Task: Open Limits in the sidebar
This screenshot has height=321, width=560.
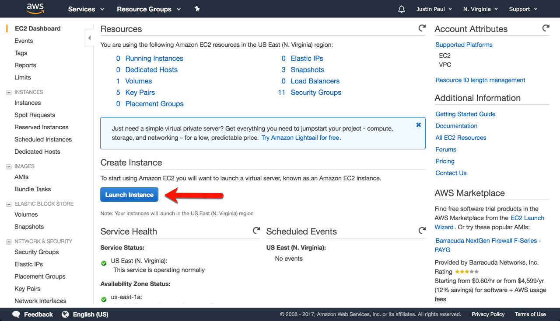Action: (23, 77)
